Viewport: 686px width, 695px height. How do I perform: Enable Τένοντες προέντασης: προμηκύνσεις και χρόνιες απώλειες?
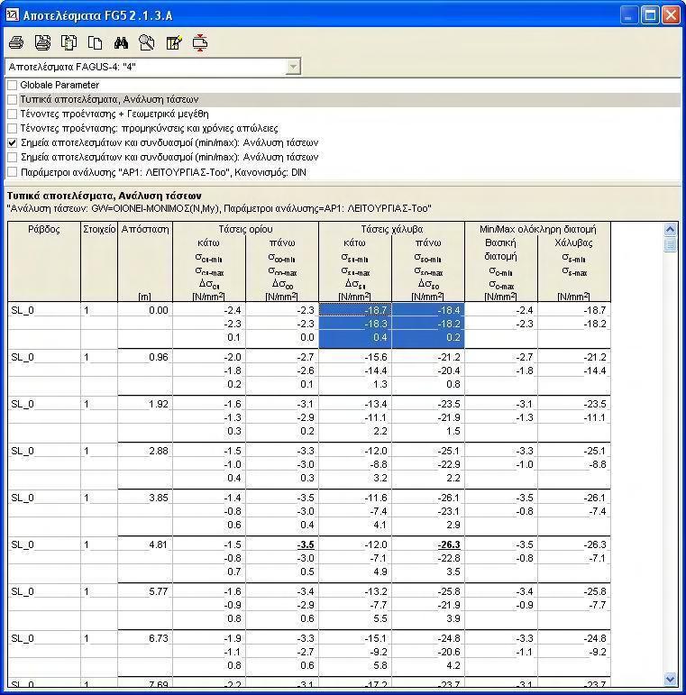tap(13, 128)
